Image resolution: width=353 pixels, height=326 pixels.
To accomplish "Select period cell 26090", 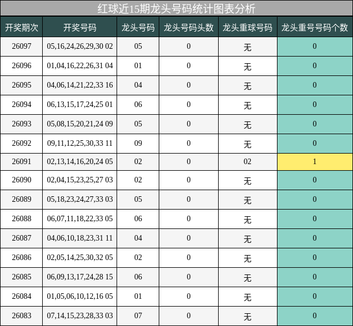I will pos(22,180).
